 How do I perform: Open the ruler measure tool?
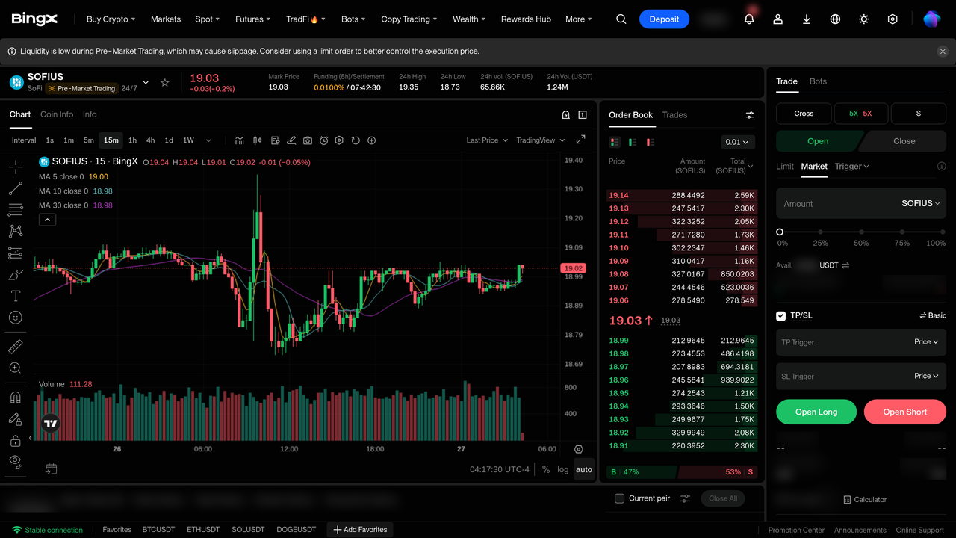(15, 347)
